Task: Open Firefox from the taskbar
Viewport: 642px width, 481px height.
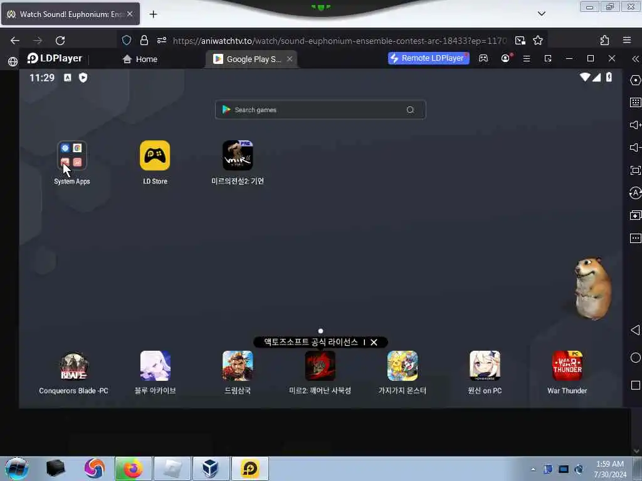Action: [133, 468]
